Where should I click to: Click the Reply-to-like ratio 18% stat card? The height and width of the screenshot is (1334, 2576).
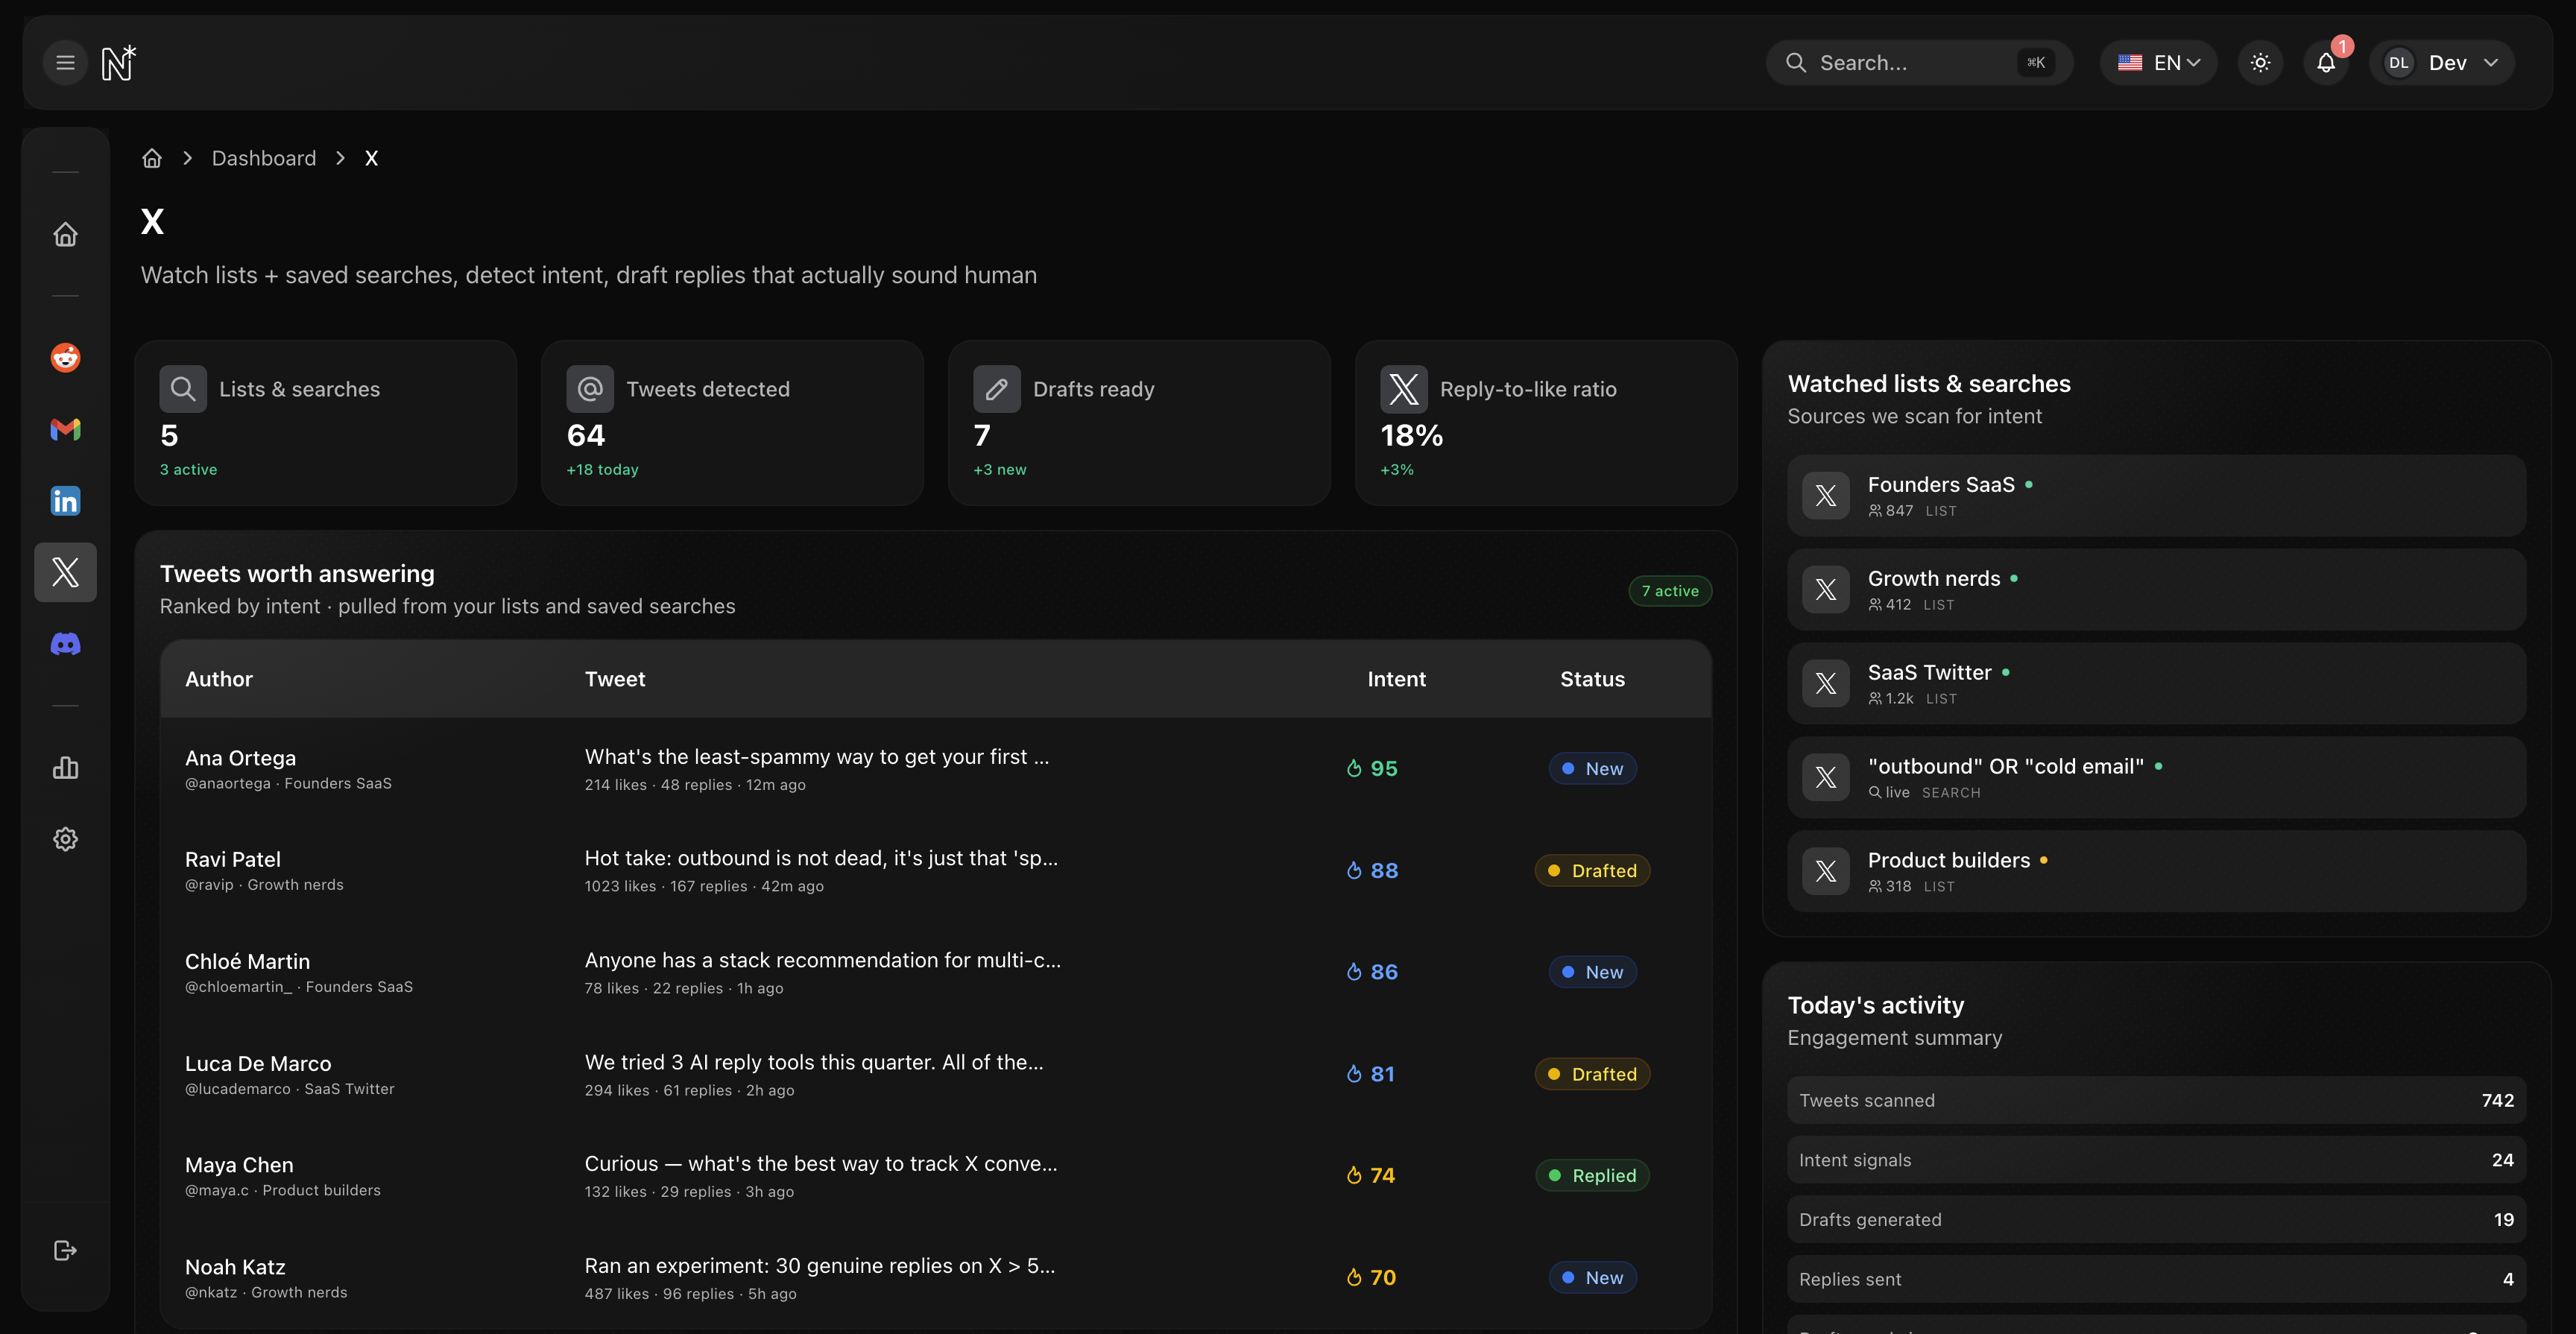point(1546,423)
